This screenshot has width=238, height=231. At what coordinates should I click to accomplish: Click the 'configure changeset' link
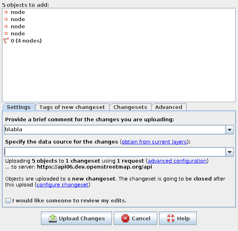[x=62, y=185]
